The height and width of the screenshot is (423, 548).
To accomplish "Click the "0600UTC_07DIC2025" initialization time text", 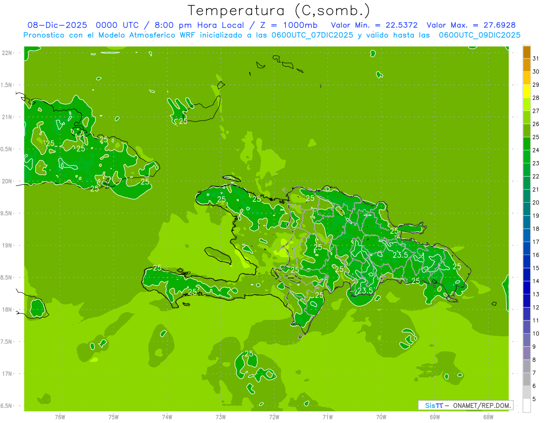I will [x=311, y=35].
